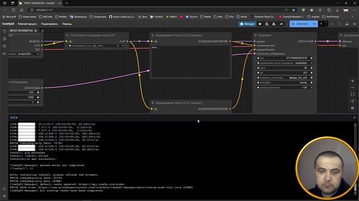Open the randomize control-after-generate dropdown
This screenshot has width=359, height=201.
[x=284, y=63]
